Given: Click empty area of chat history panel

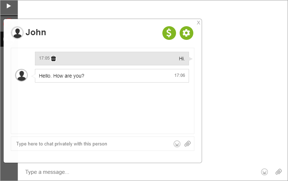Looking at the screenshot, I should (103, 108).
